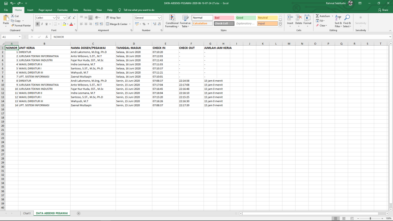This screenshot has width=393, height=221.
Task: Click the Insert Function fx icon
Action: [x=46, y=37]
